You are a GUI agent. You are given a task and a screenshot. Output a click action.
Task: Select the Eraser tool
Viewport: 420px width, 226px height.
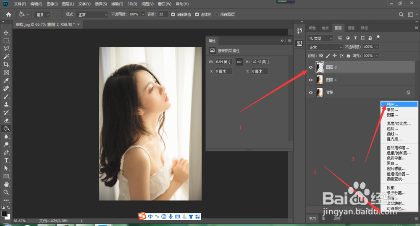click(6, 121)
